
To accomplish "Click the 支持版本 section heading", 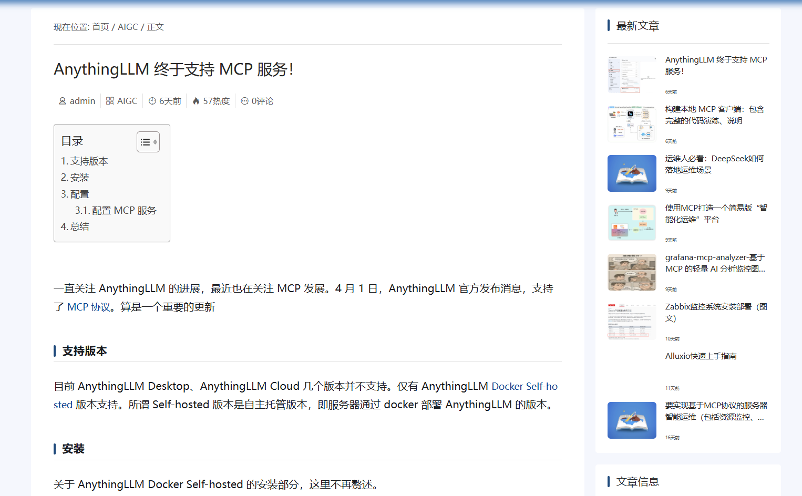I will click(x=85, y=351).
